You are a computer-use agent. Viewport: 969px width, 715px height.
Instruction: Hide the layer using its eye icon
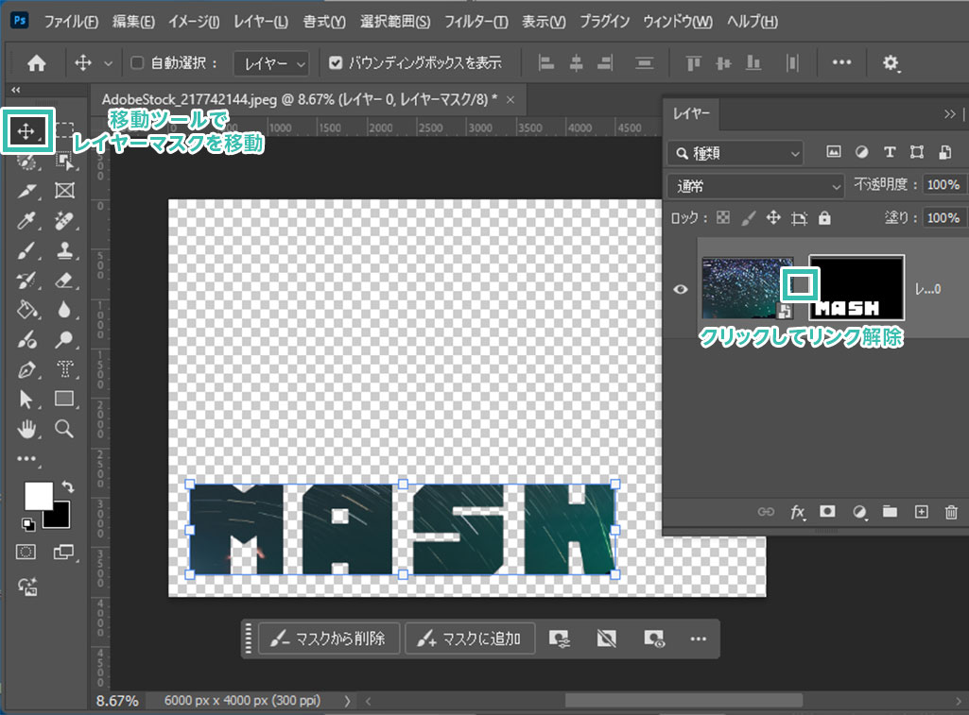click(681, 289)
